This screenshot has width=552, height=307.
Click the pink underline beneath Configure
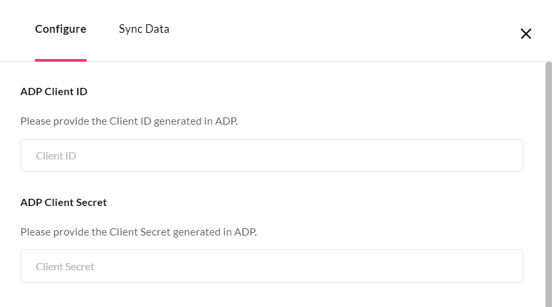click(60, 60)
